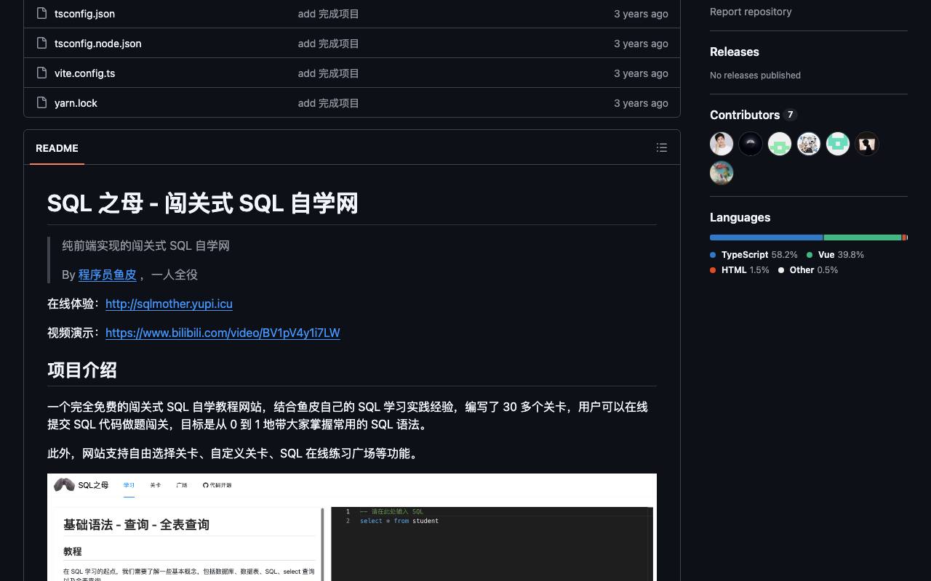Click the file icon beside yarn.lock
This screenshot has height=581, width=931.
tap(41, 102)
